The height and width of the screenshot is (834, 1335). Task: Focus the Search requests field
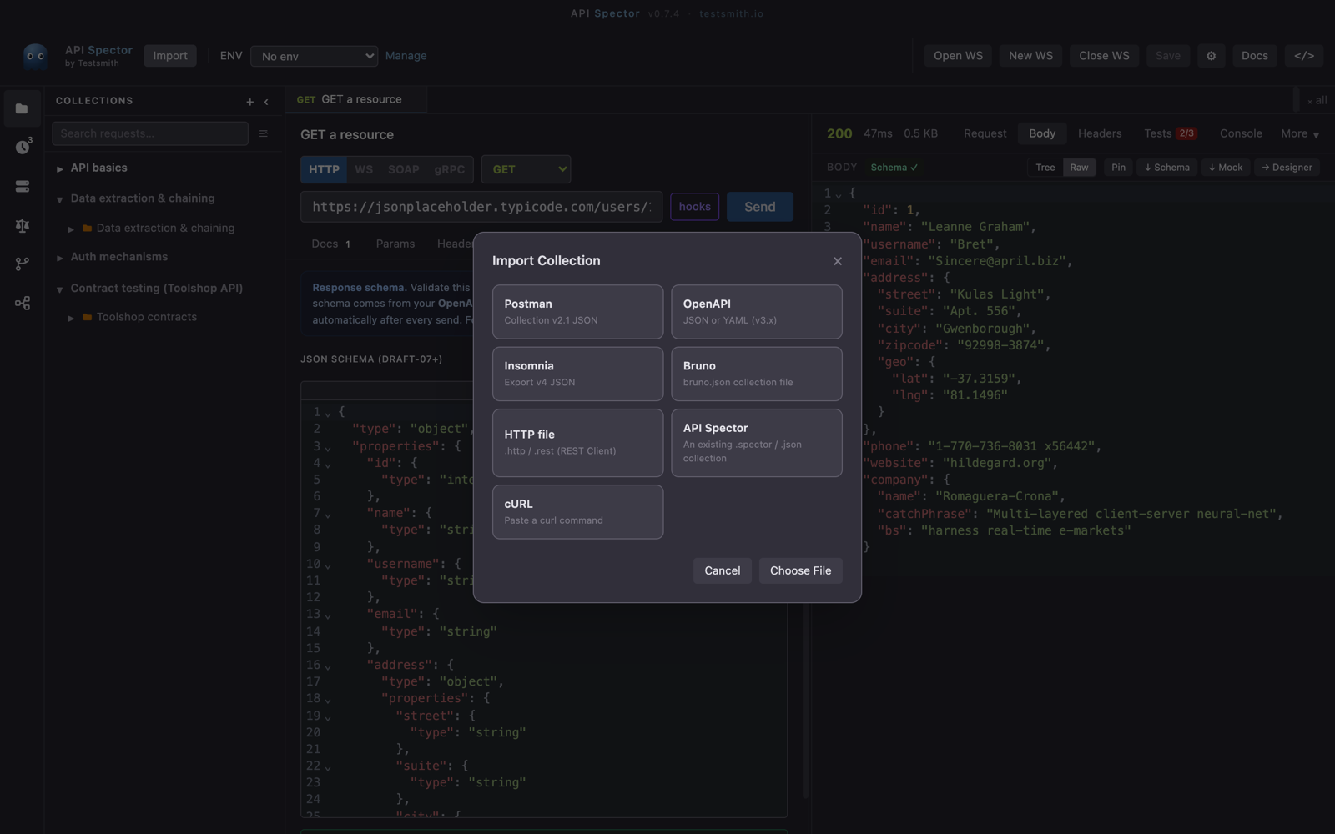(150, 133)
